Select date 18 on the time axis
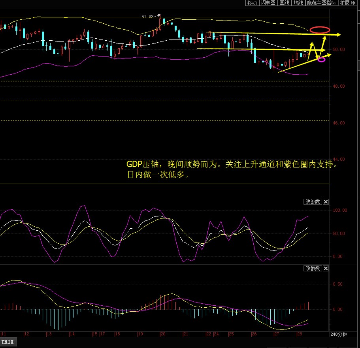The width and height of the screenshot is (360, 348). pyautogui.click(x=117, y=334)
